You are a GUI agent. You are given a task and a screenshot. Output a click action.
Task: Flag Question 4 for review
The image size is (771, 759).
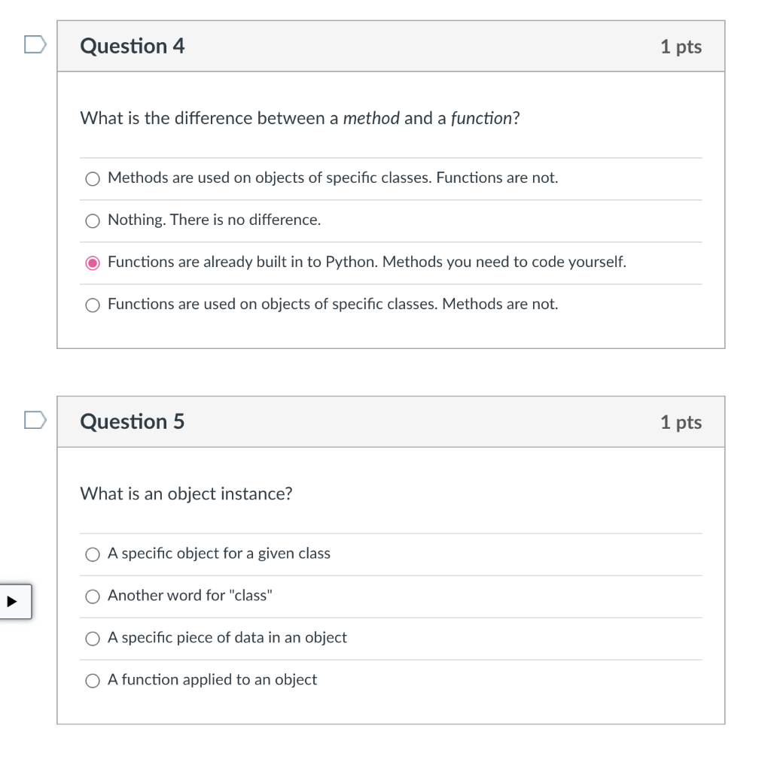35,46
